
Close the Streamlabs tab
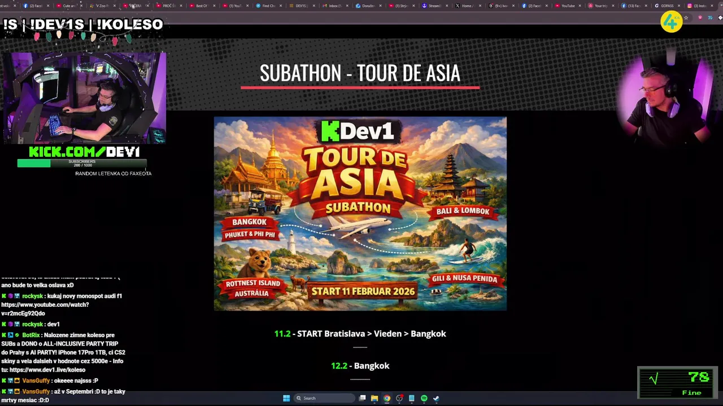coord(447,6)
